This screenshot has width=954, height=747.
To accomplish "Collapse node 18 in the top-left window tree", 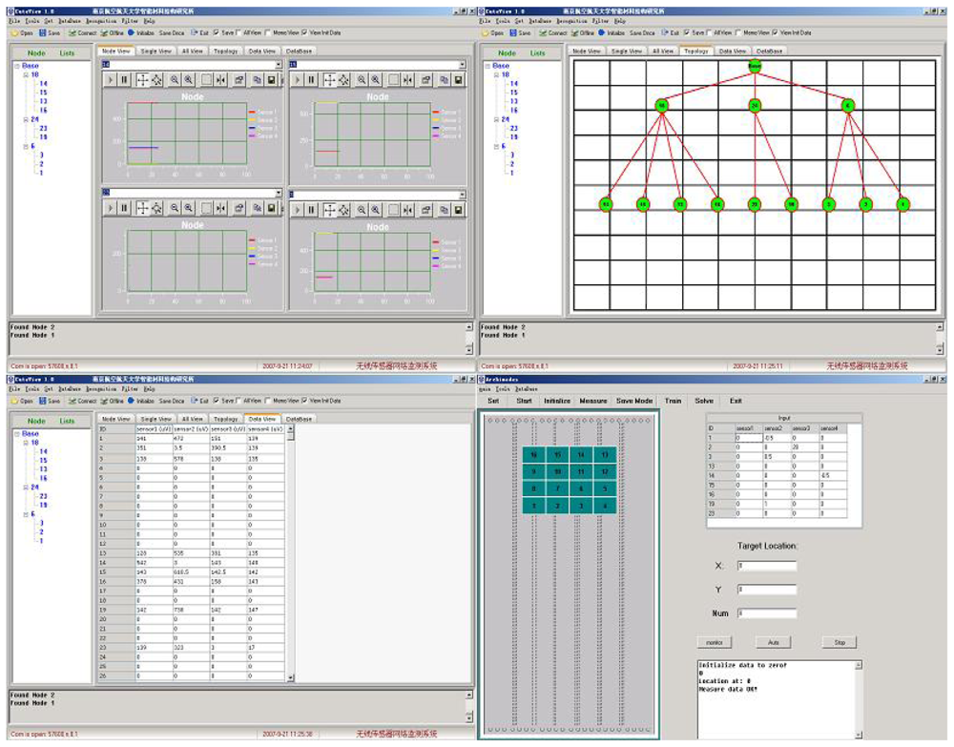I will pyautogui.click(x=29, y=74).
